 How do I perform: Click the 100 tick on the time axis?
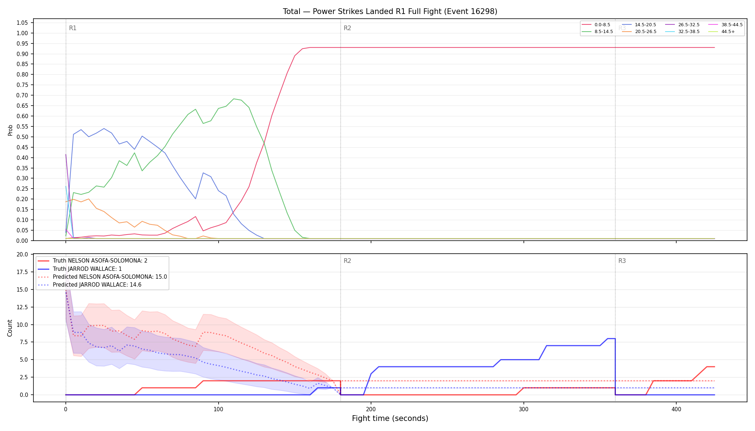point(218,409)
